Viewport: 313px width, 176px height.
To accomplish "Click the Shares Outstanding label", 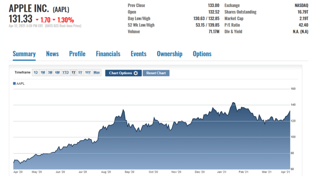I will point(241,12).
